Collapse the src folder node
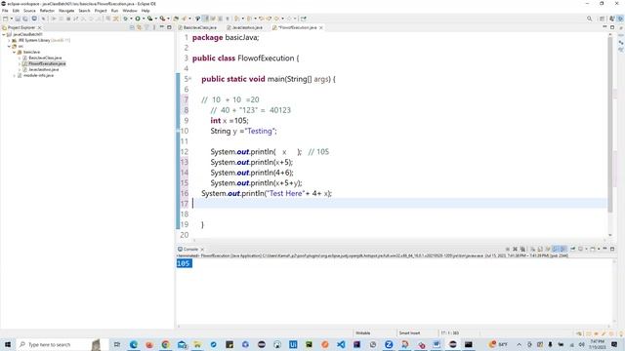 (9, 46)
